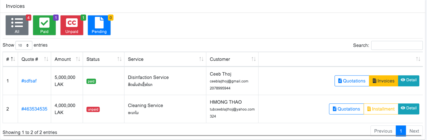Open Invoices for Disinfaction Service row
Screen dimensions: 427x140
pyautogui.click(x=384, y=81)
